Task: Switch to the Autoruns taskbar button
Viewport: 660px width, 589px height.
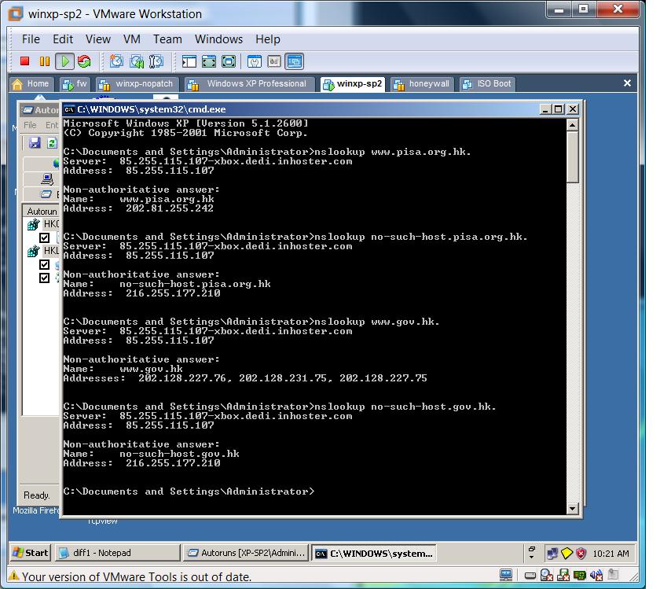Action: 246,553
